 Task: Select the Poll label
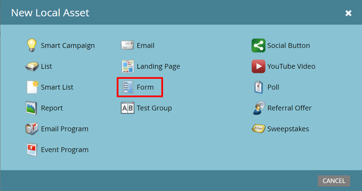click(273, 87)
